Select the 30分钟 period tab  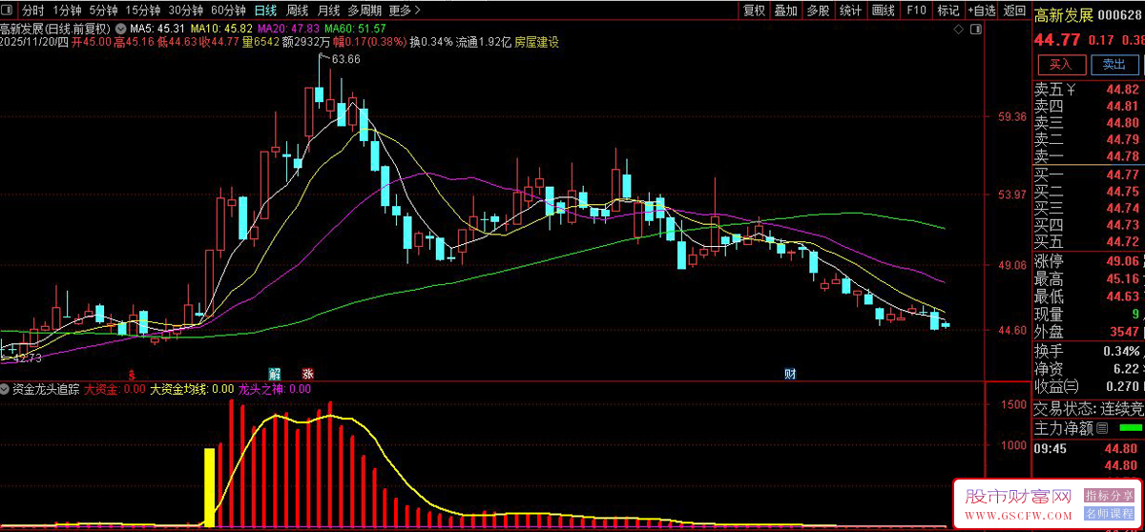point(185,10)
